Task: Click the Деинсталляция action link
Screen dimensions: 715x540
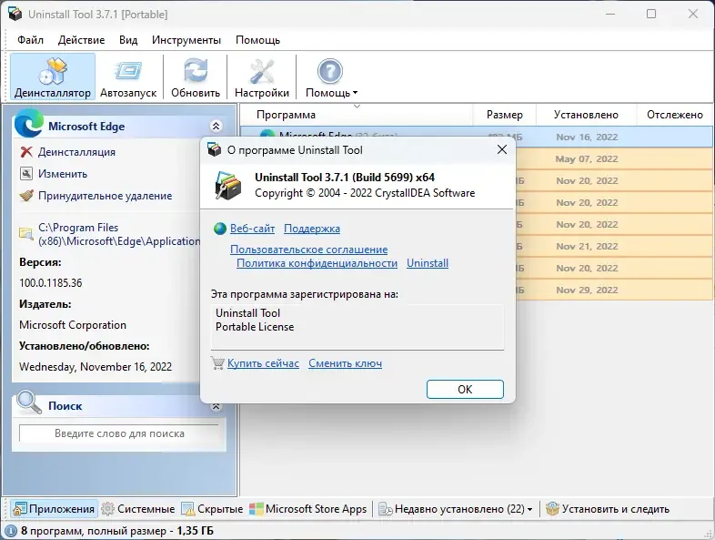Action: pos(76,152)
